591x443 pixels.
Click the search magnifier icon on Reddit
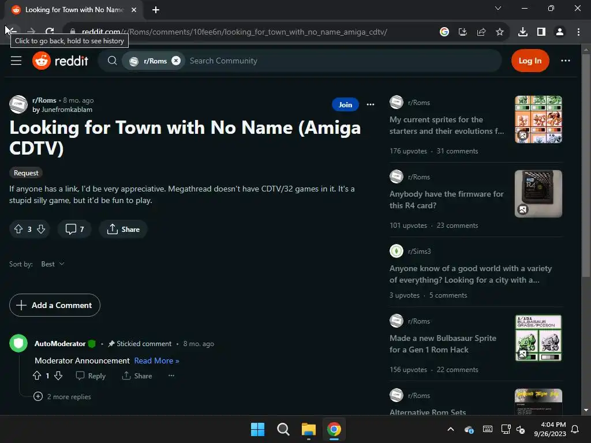pyautogui.click(x=112, y=61)
